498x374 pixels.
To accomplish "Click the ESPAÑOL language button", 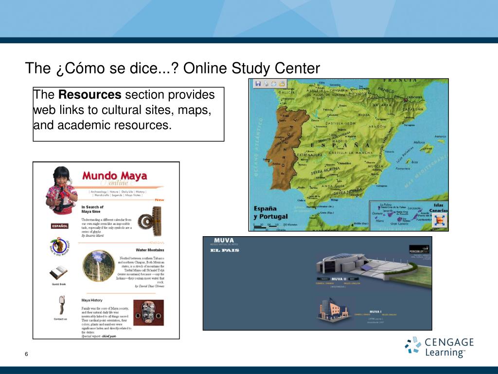I will [60, 226].
